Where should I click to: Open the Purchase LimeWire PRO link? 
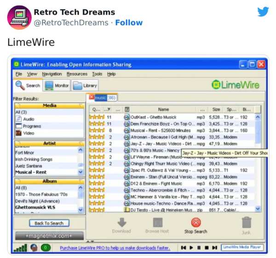click(115, 248)
